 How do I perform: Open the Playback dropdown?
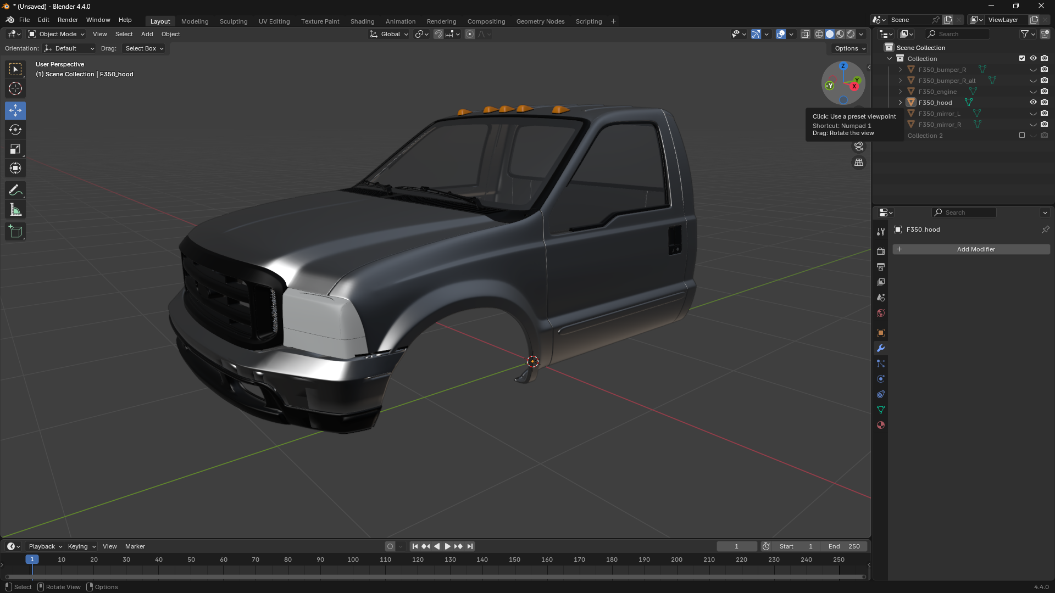(45, 546)
